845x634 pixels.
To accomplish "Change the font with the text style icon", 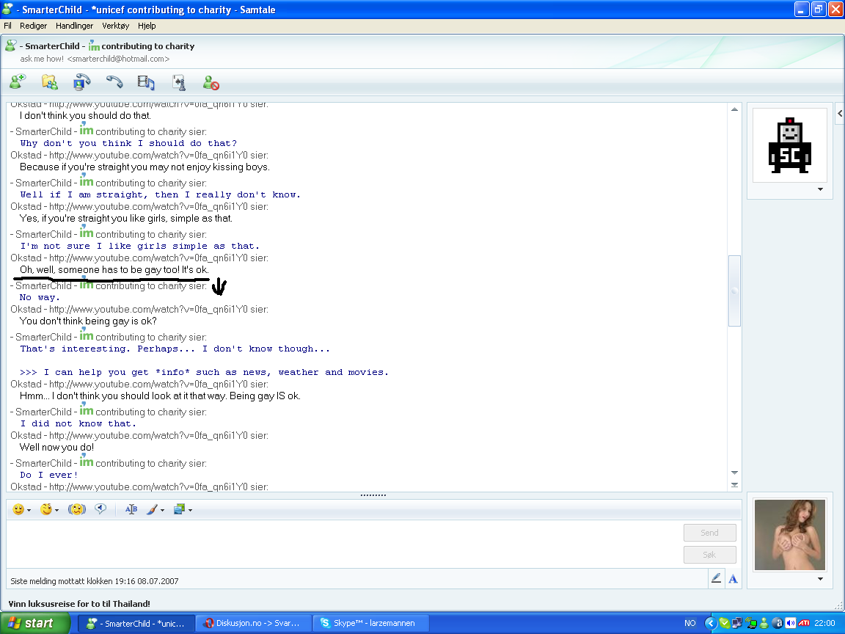I will click(131, 509).
